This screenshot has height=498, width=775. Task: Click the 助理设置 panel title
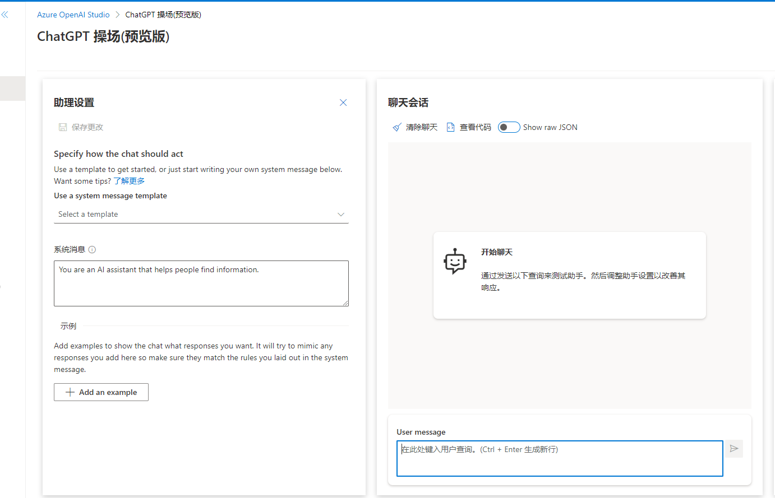[x=74, y=103]
